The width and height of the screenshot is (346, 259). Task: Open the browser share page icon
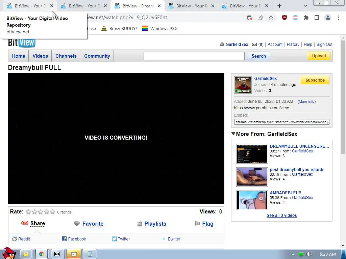[x=260, y=18]
